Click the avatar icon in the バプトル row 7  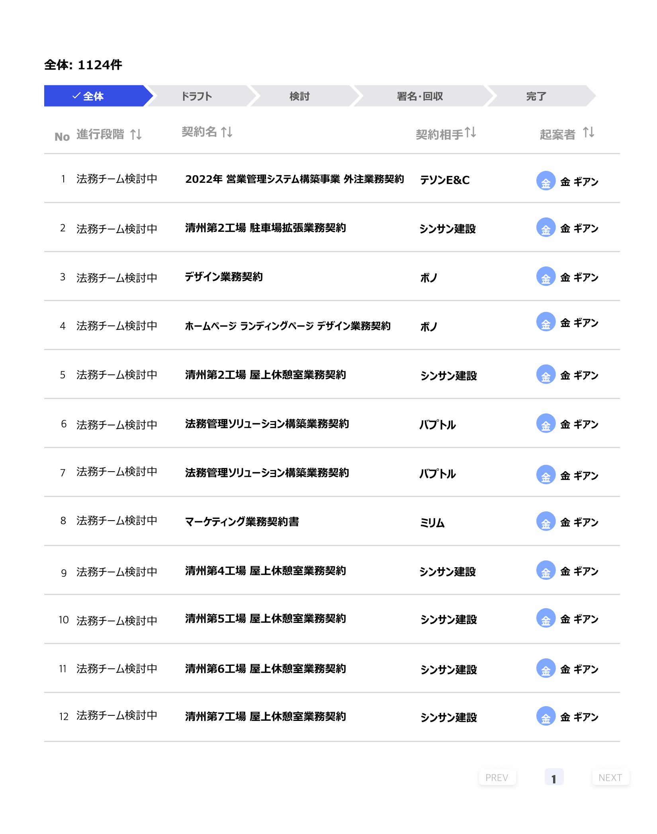(x=546, y=474)
